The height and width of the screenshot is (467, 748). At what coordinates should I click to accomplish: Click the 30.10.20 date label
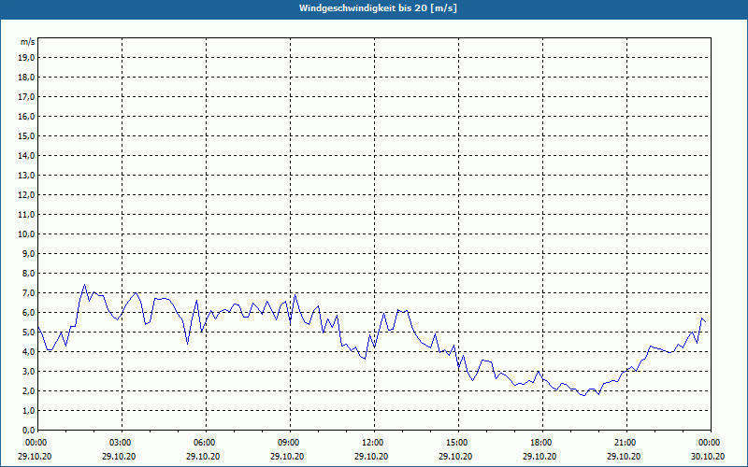tap(708, 456)
